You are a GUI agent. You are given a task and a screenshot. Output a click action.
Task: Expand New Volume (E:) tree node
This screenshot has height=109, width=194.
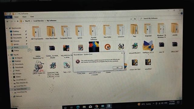pyautogui.click(x=12, y=83)
